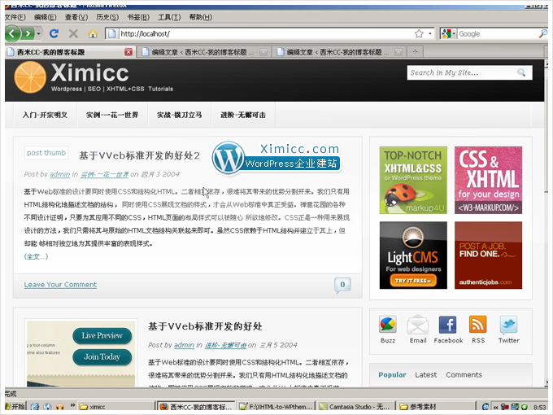Open the 历史(S) menu
This screenshot has height=415, width=553.
tap(107, 17)
